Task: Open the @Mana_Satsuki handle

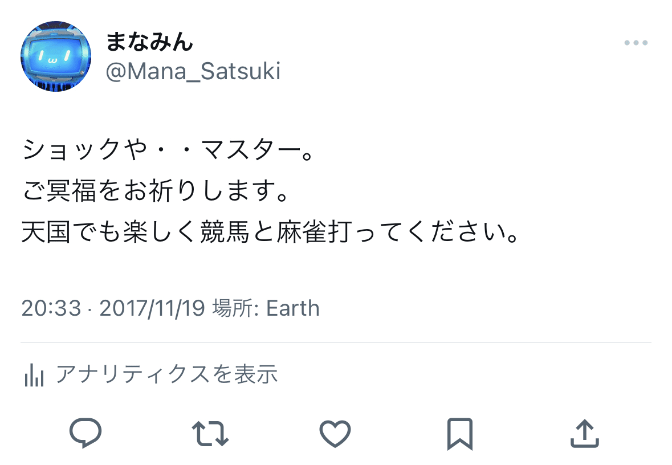Action: pos(193,72)
